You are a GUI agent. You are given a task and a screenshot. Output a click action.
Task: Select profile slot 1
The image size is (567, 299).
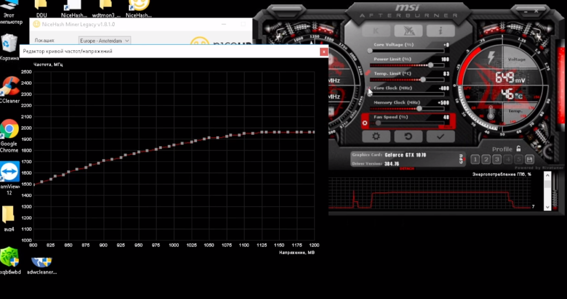[x=475, y=159]
